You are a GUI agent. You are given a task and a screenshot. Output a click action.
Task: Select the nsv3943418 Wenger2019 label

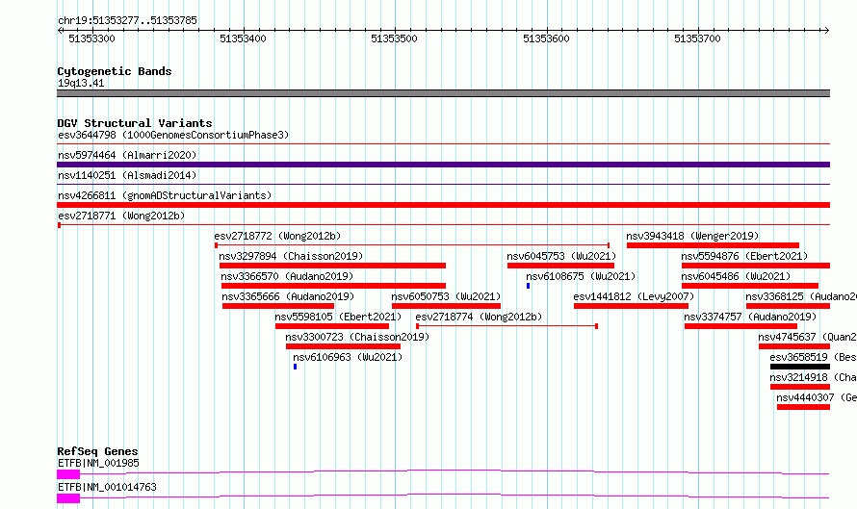click(x=692, y=236)
